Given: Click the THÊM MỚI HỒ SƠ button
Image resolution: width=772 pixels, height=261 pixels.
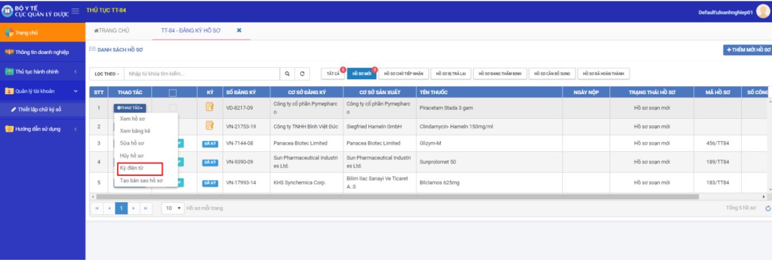Looking at the screenshot, I should click(x=747, y=50).
